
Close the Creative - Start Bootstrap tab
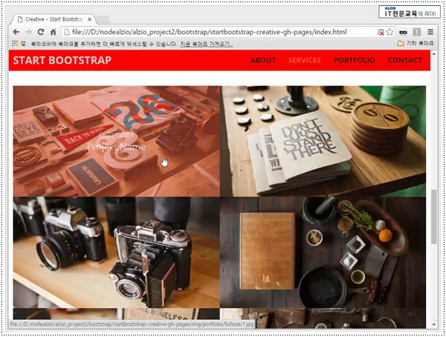click(x=89, y=19)
